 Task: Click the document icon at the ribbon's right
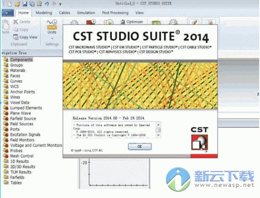click(x=210, y=22)
